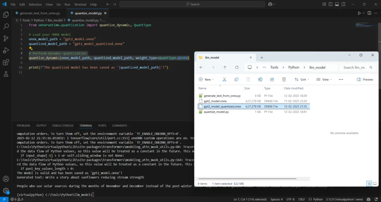Toggle the primary side bar
The width and height of the screenshot is (381, 202).
coord(330,4)
